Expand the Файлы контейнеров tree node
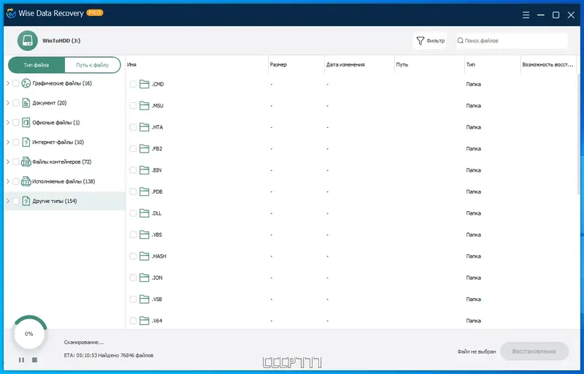 coord(8,161)
